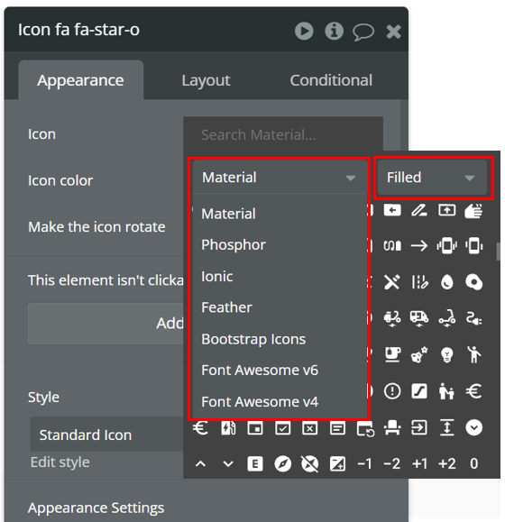Pick the armchair icon
This screenshot has height=522, width=505.
coord(392,427)
